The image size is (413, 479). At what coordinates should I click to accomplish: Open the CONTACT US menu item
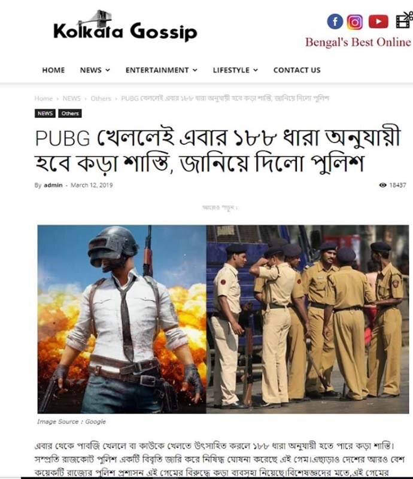click(x=297, y=70)
